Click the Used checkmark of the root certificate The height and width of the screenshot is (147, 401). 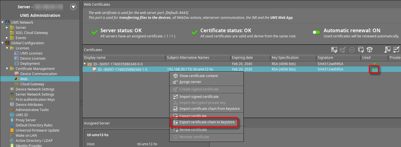point(374,64)
